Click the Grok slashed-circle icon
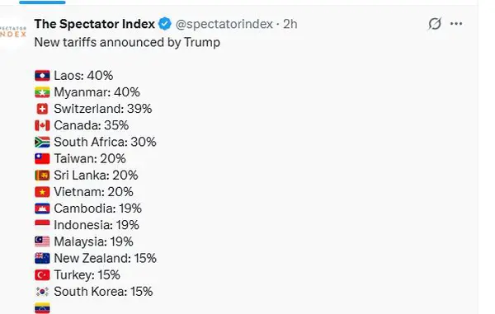This screenshot has width=495, height=314. point(435,24)
